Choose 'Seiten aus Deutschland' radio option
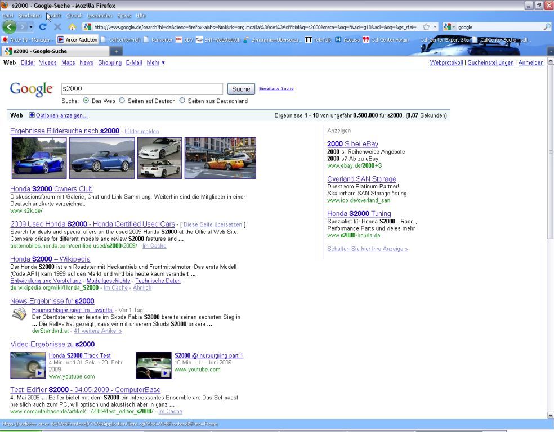Image resolution: width=554 pixels, height=432 pixels. click(x=182, y=101)
